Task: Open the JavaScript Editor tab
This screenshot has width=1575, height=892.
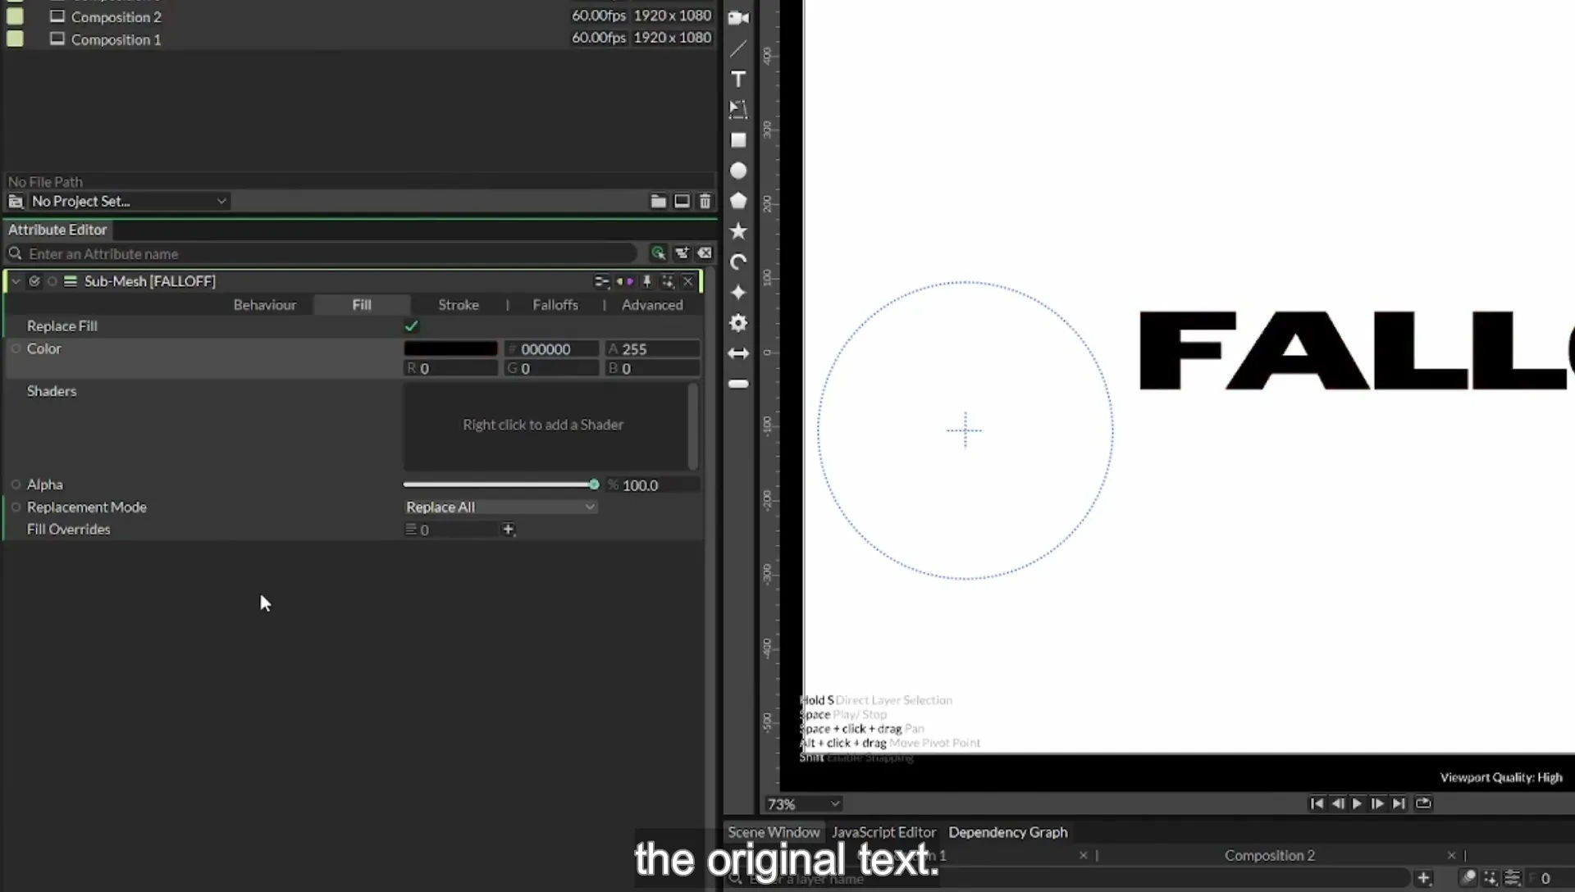Action: 883,832
